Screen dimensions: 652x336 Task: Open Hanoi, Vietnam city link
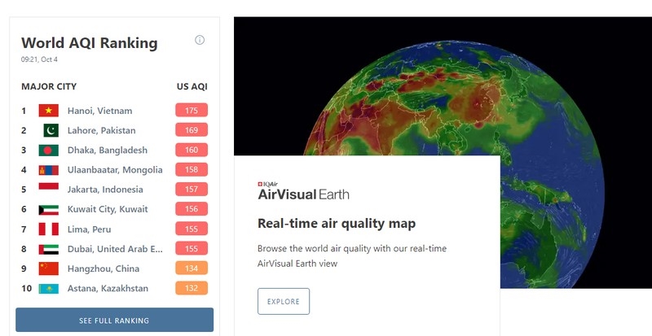pyautogui.click(x=99, y=111)
